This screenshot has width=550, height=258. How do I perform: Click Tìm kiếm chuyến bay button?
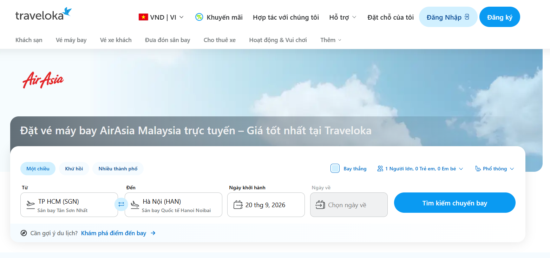[x=454, y=203]
